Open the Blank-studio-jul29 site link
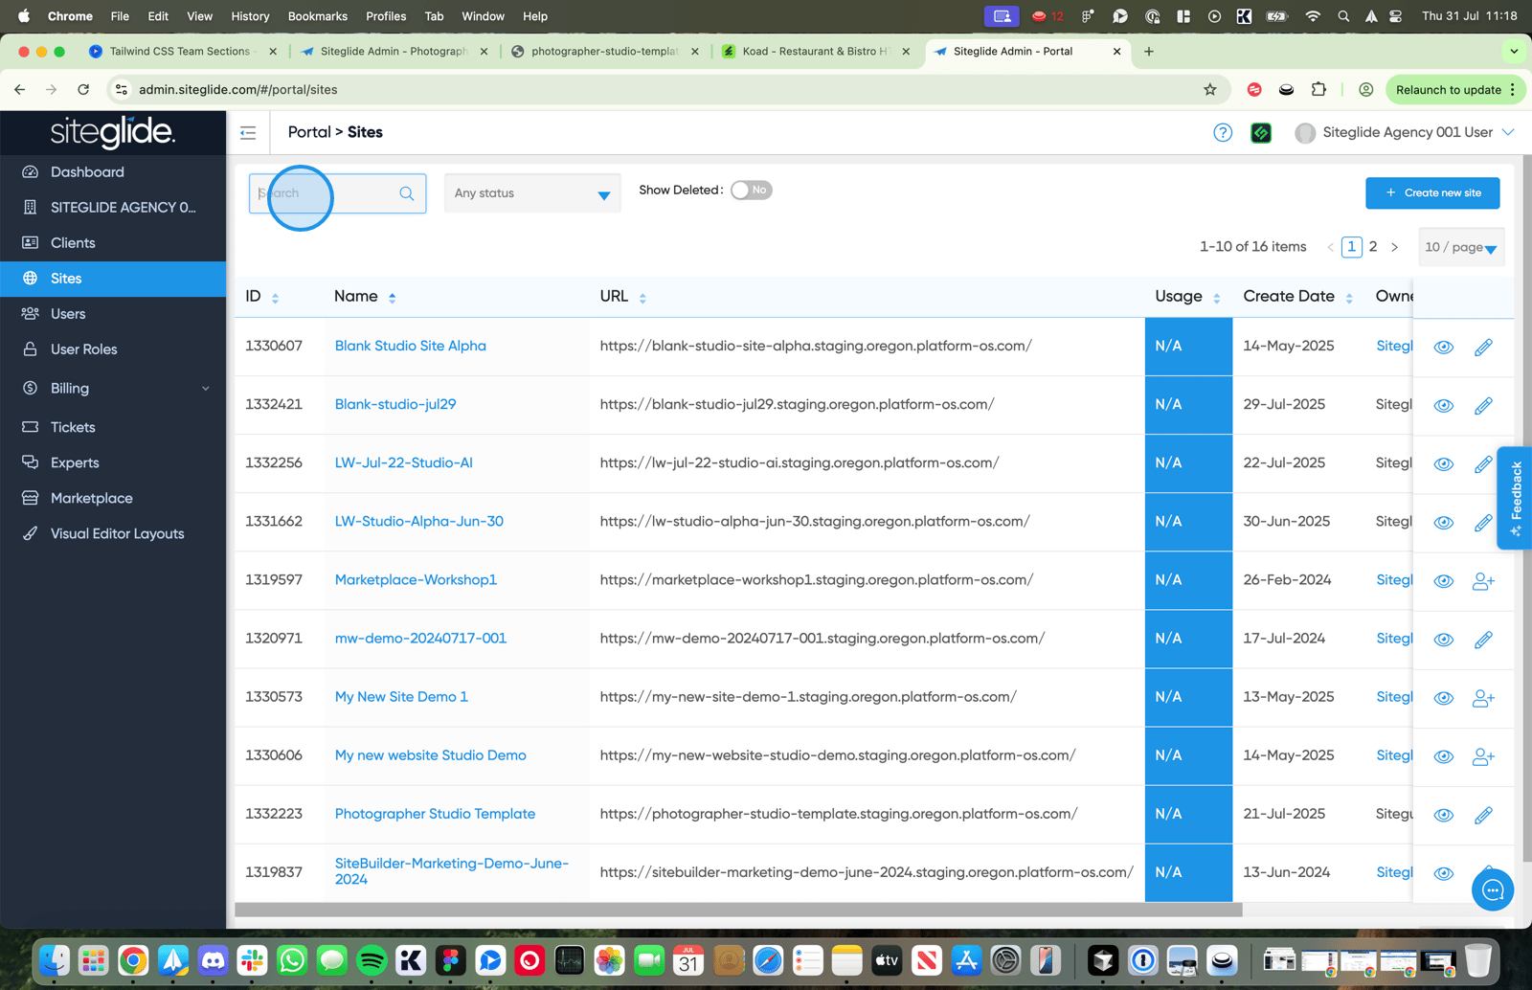This screenshot has width=1532, height=990. [x=395, y=404]
